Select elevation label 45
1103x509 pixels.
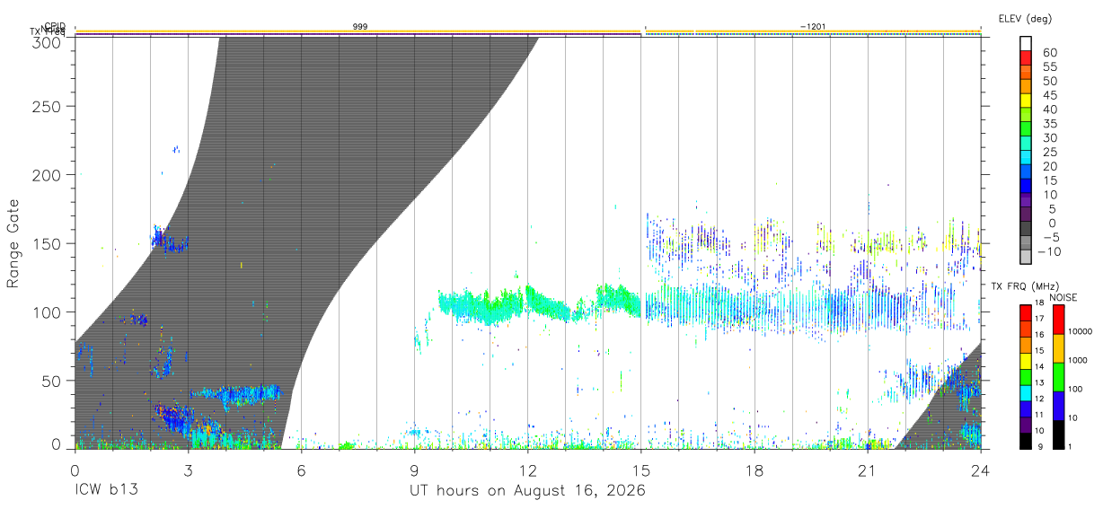click(1048, 95)
